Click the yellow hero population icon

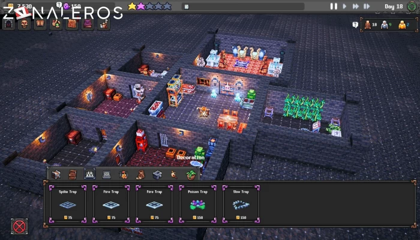click(x=402, y=25)
